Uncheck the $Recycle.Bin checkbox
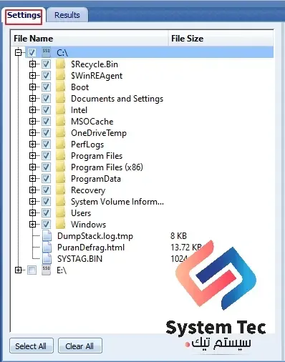This screenshot has height=362, width=285. 46,64
